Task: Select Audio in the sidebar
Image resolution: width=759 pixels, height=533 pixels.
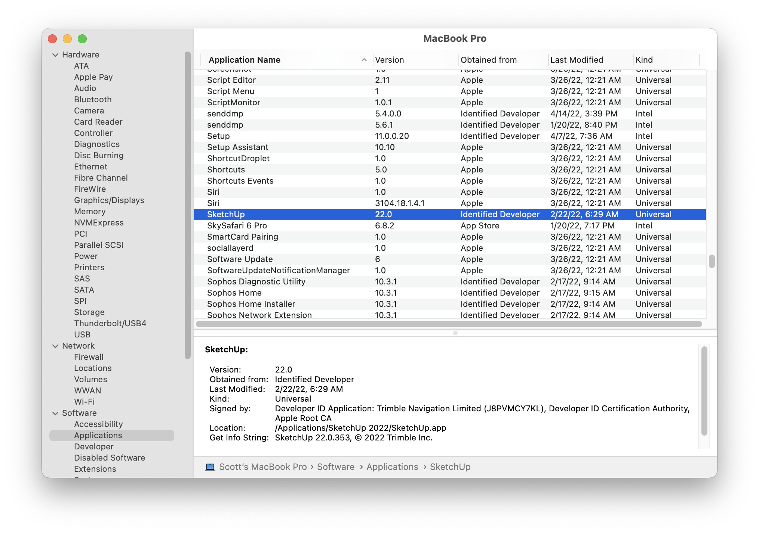Action: (85, 88)
